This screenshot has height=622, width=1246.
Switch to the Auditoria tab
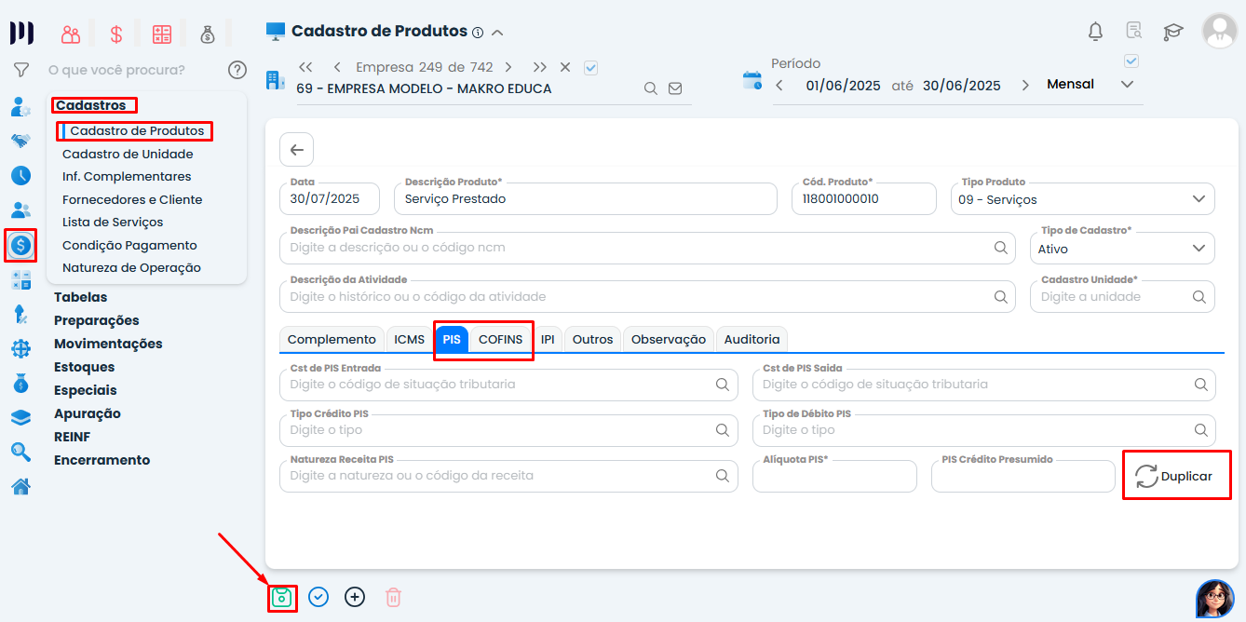point(752,339)
